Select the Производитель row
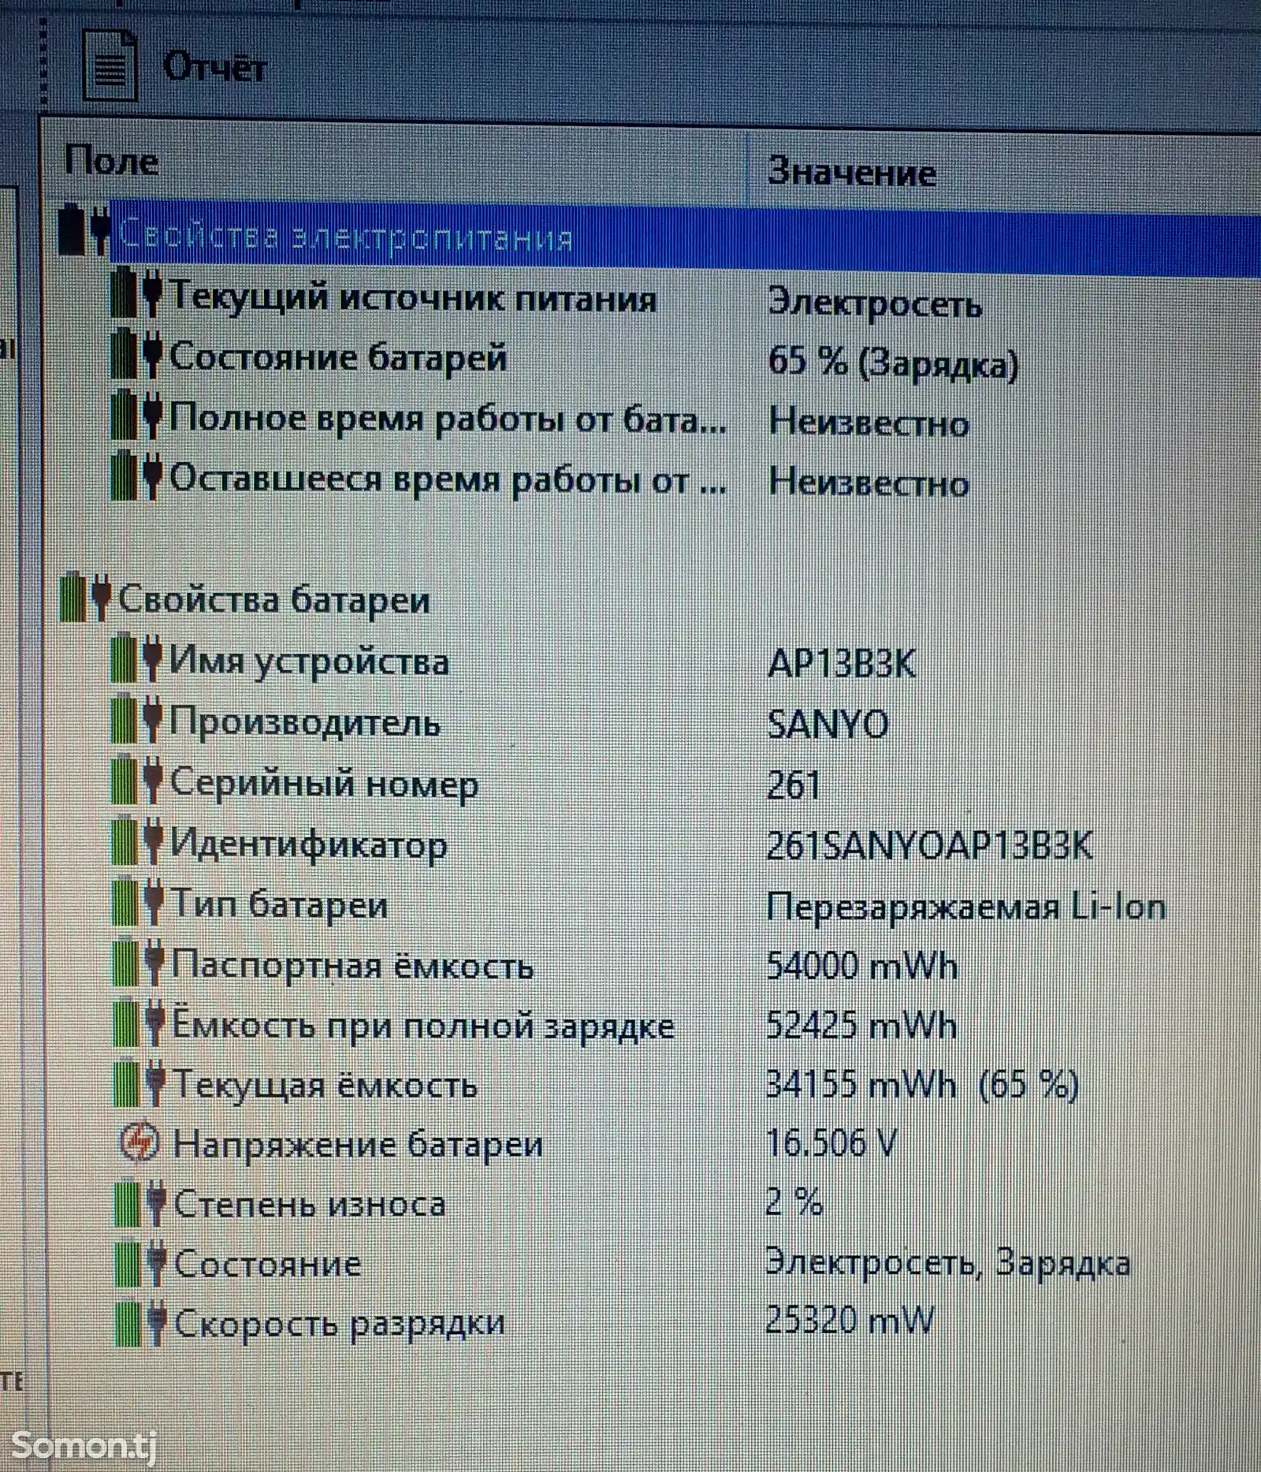Image resolution: width=1261 pixels, height=1472 pixels. 305,723
